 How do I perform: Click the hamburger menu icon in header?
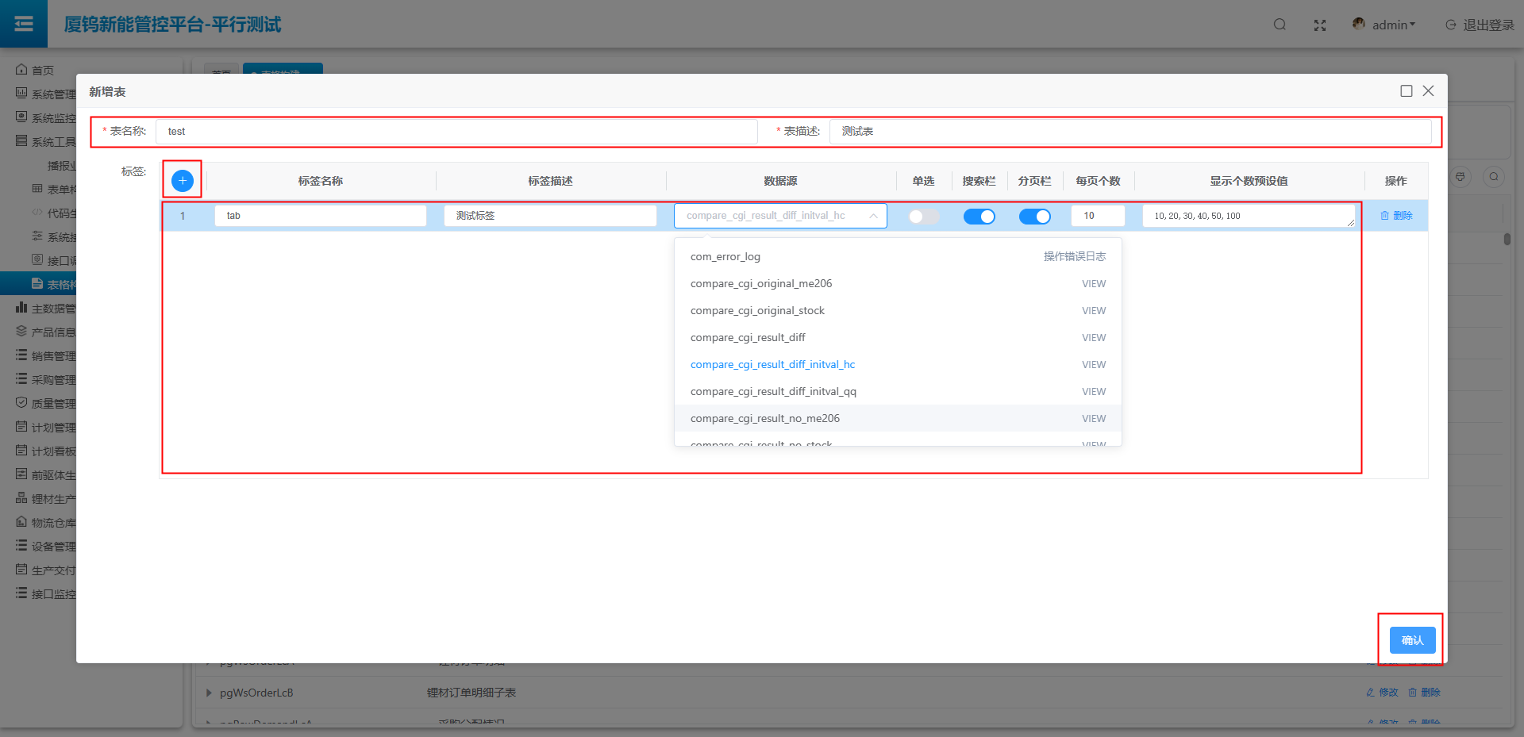pyautogui.click(x=24, y=24)
